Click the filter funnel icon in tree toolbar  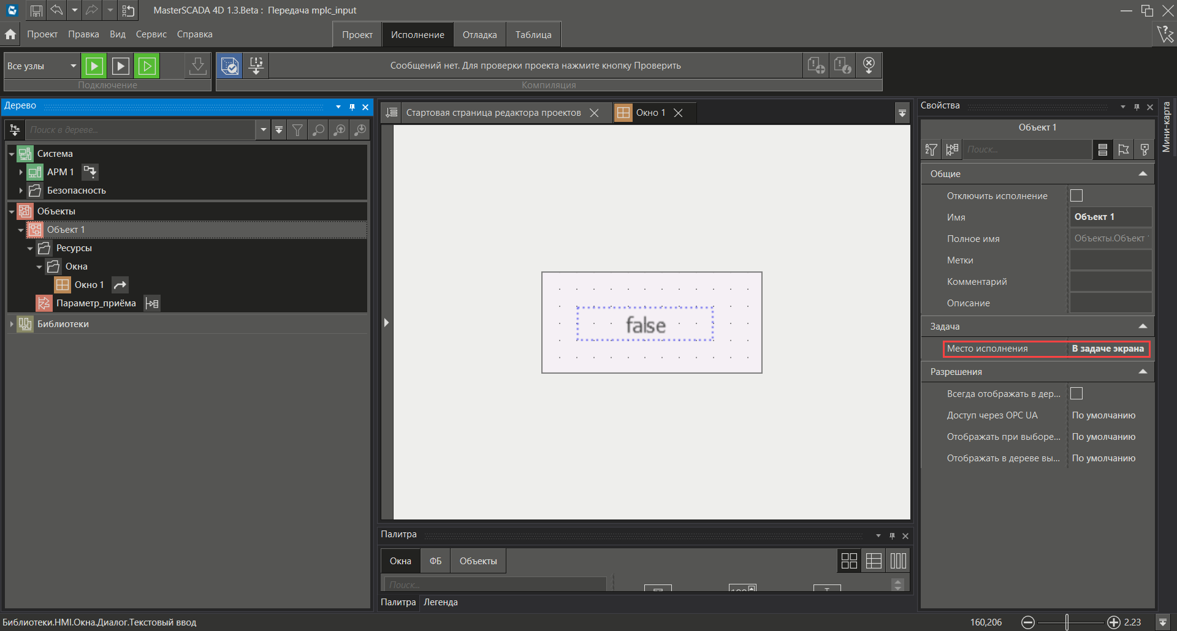coord(297,130)
